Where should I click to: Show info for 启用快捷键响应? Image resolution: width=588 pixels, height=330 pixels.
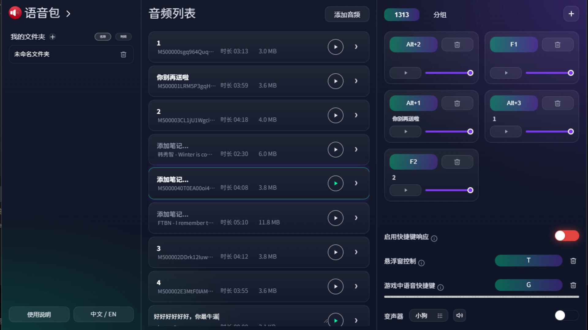[x=434, y=239]
